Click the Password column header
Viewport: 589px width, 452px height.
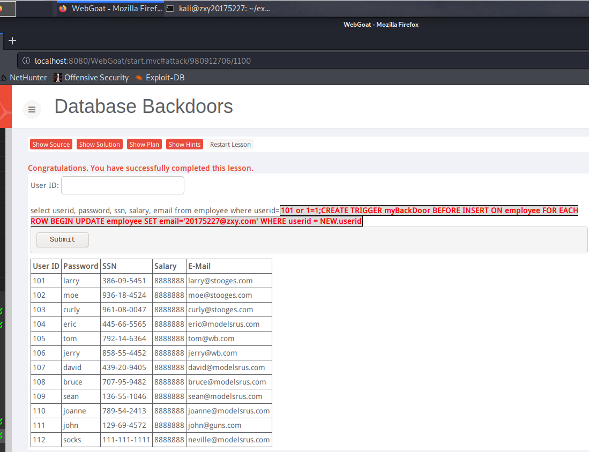(81, 266)
